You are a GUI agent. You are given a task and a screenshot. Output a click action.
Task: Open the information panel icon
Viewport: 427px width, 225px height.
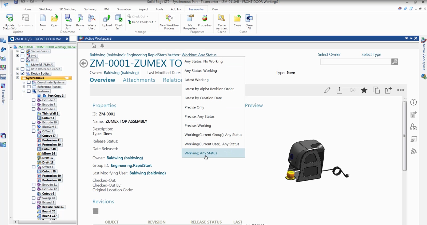[x=414, y=102]
